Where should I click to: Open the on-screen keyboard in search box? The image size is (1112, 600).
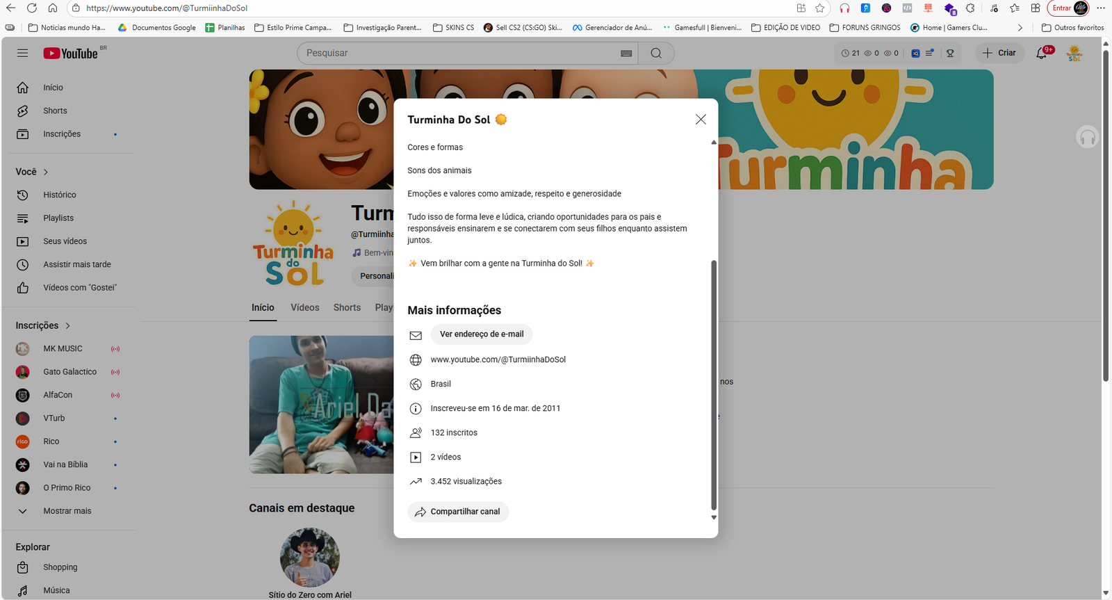(x=626, y=54)
